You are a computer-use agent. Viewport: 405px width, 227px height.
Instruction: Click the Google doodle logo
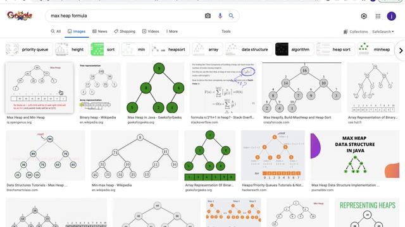(20, 16)
